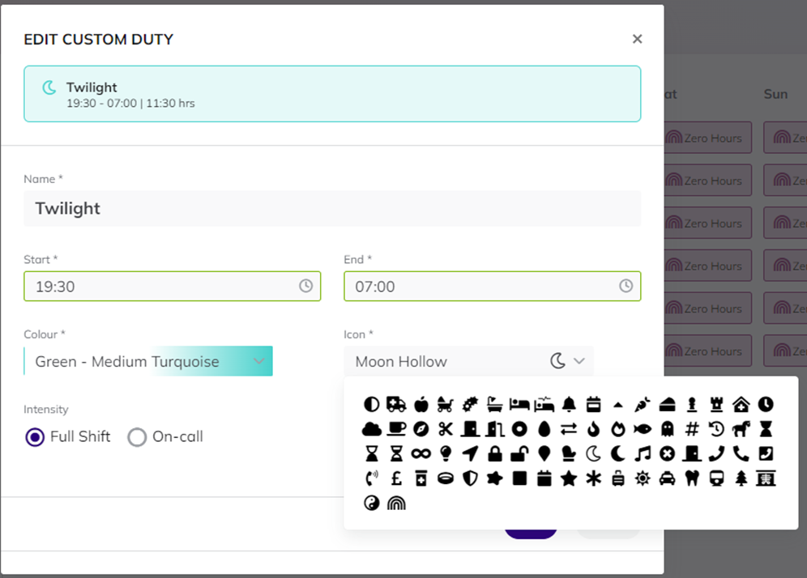Click the Twilight duty preview card
Screen dimensions: 807x578
[332, 94]
